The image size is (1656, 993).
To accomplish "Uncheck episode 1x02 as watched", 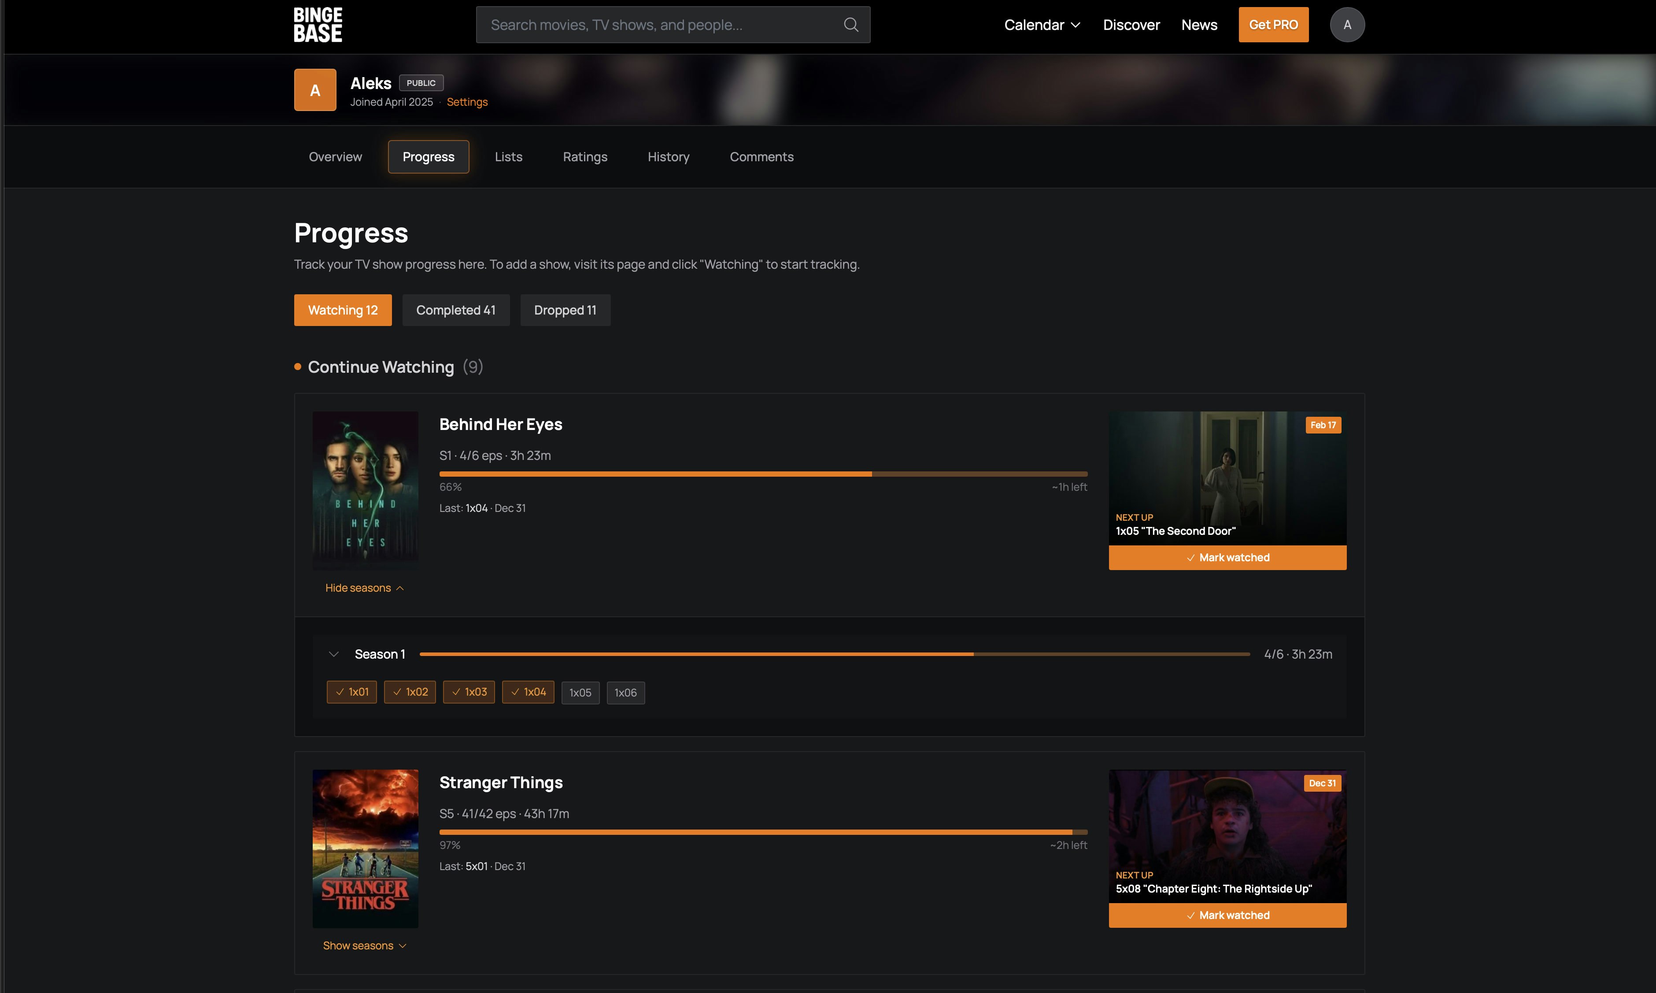I will click(x=409, y=692).
